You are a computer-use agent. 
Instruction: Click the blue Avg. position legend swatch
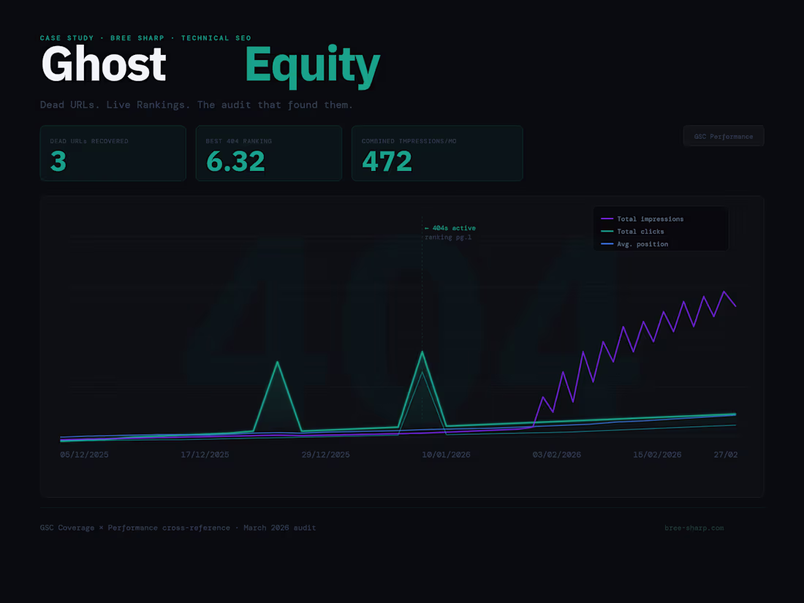pyautogui.click(x=607, y=244)
